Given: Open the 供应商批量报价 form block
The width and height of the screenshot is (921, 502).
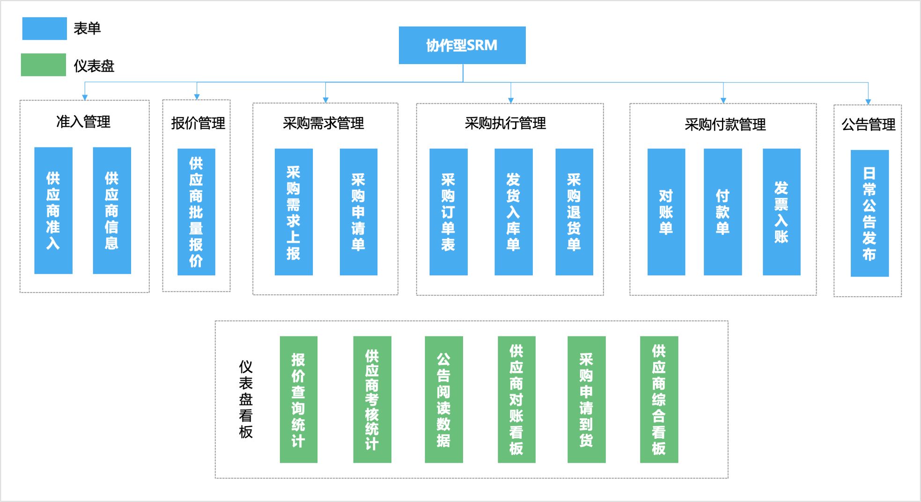Looking at the screenshot, I should pos(196,212).
